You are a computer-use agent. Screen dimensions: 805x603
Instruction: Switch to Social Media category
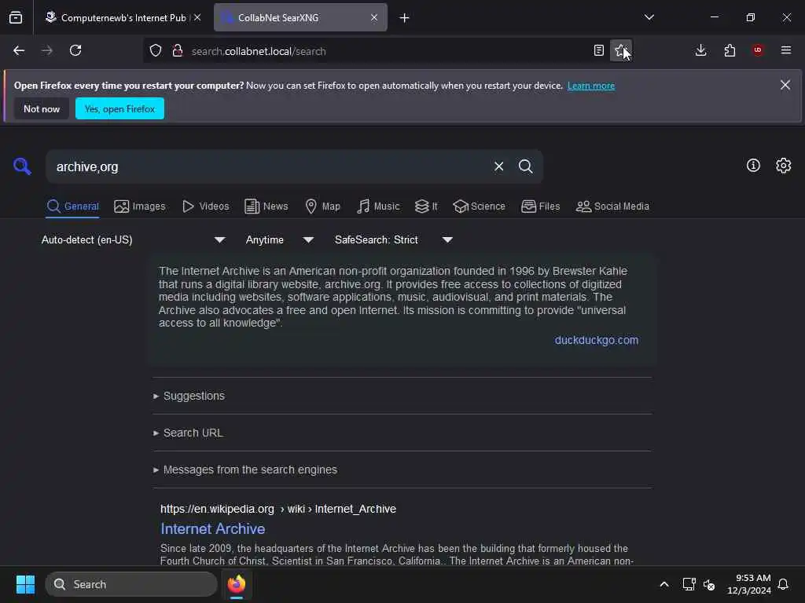(x=612, y=206)
